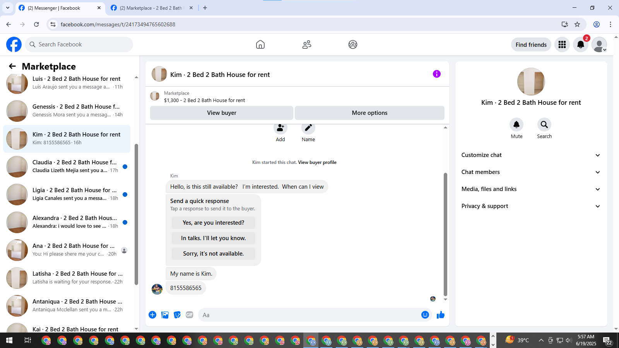Open Windows Start menu

click(9, 340)
